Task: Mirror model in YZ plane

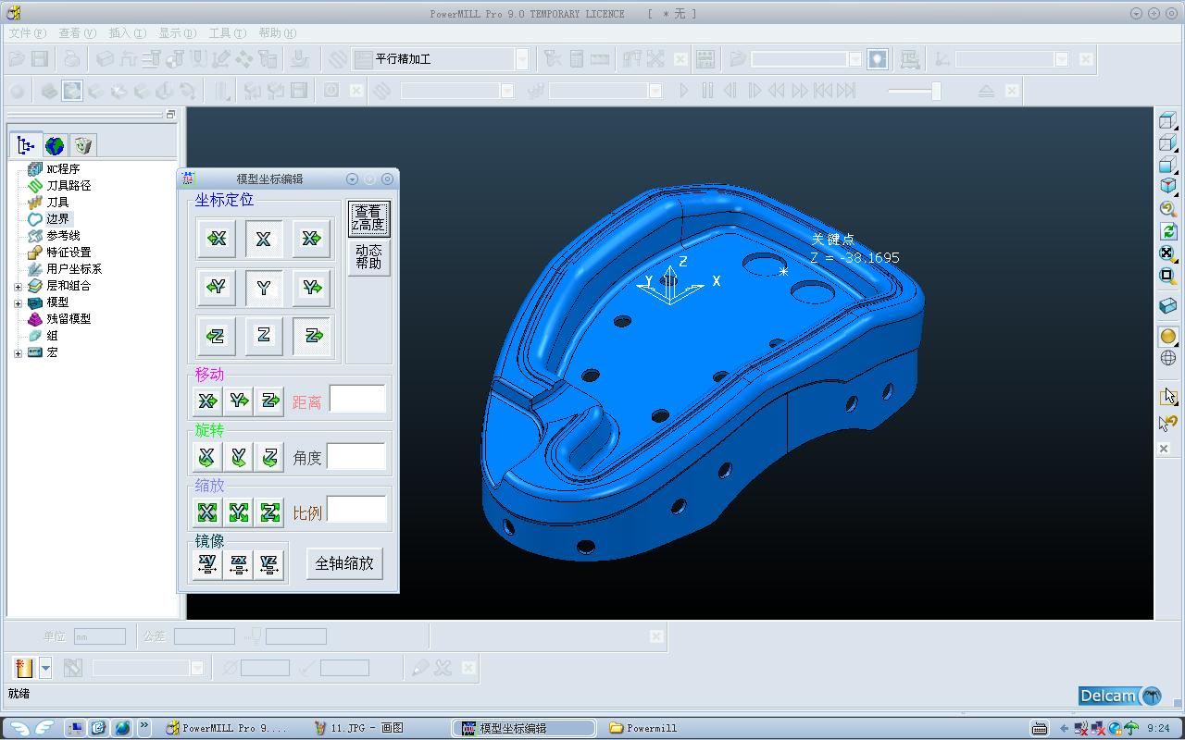Action: pos(269,564)
